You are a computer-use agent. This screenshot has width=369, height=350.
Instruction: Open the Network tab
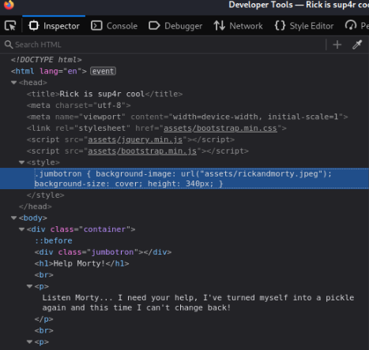point(238,26)
